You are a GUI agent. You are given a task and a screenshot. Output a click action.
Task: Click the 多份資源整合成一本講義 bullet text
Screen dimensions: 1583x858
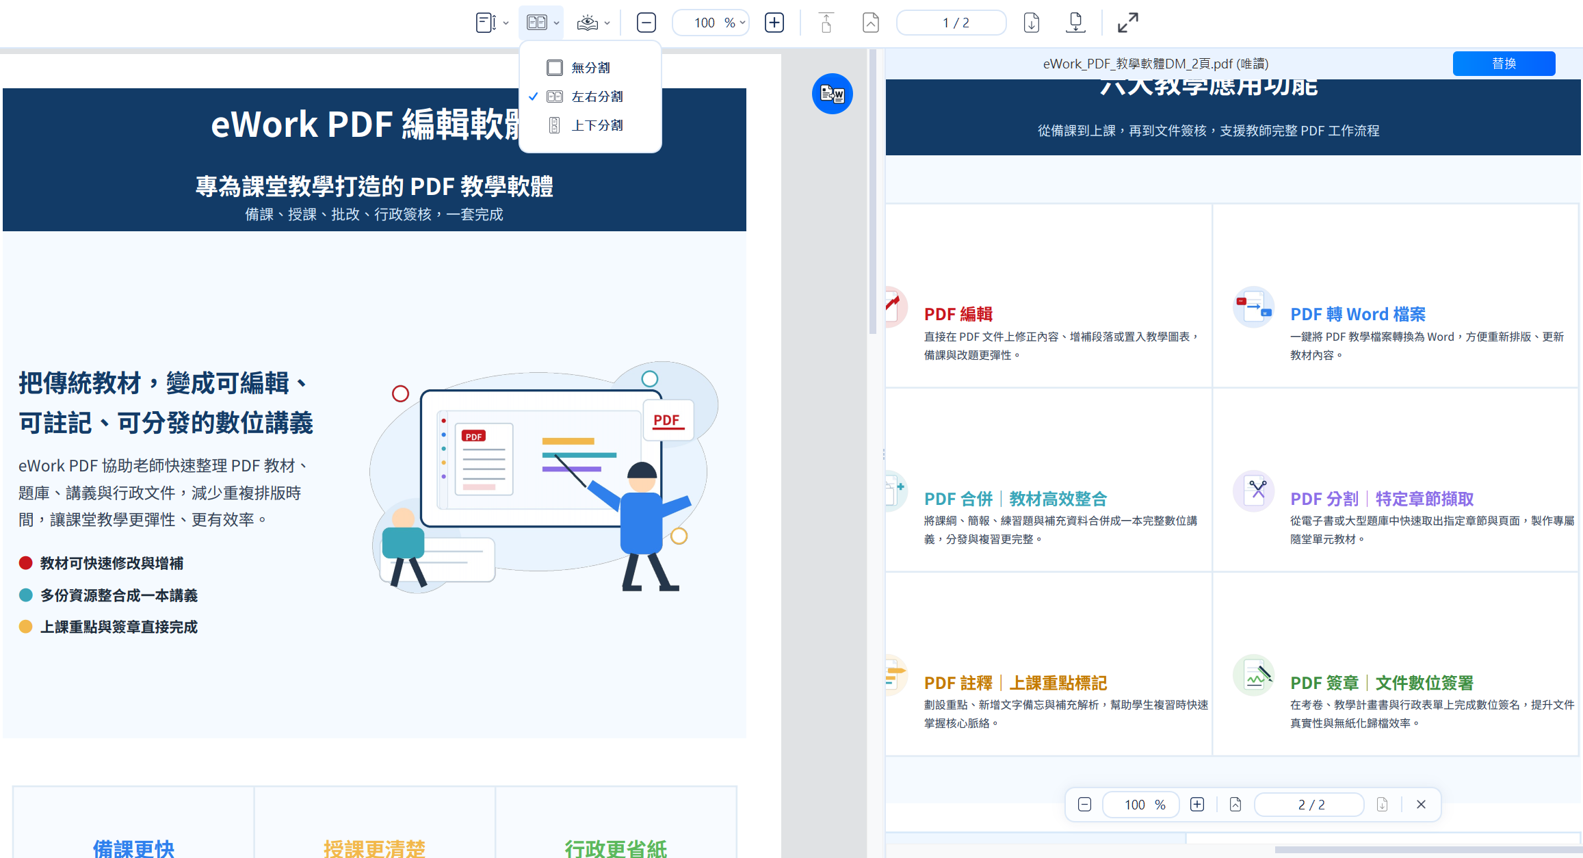pos(119,595)
